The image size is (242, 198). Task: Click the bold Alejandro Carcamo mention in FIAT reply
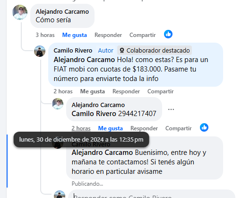(84, 60)
